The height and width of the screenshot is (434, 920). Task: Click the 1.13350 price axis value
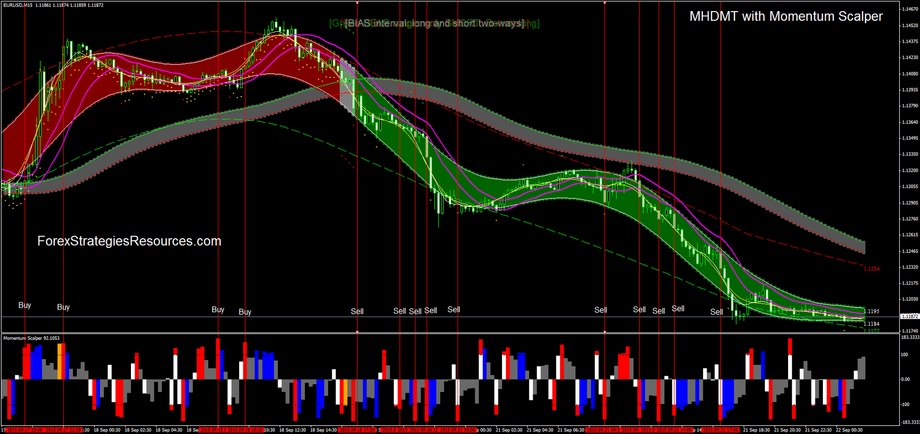coord(910,154)
